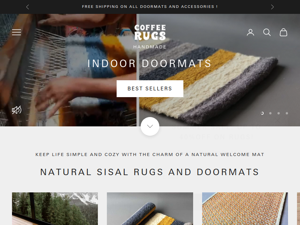Image resolution: width=300 pixels, height=225 pixels.
Task: Click the free shipping announcement text
Action: (150, 7)
